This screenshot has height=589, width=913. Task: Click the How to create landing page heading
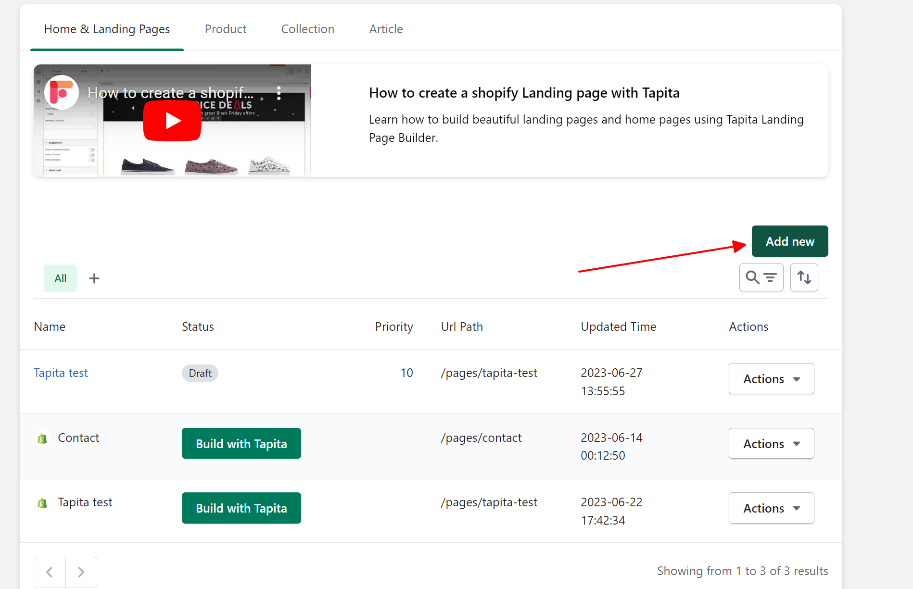click(x=524, y=93)
